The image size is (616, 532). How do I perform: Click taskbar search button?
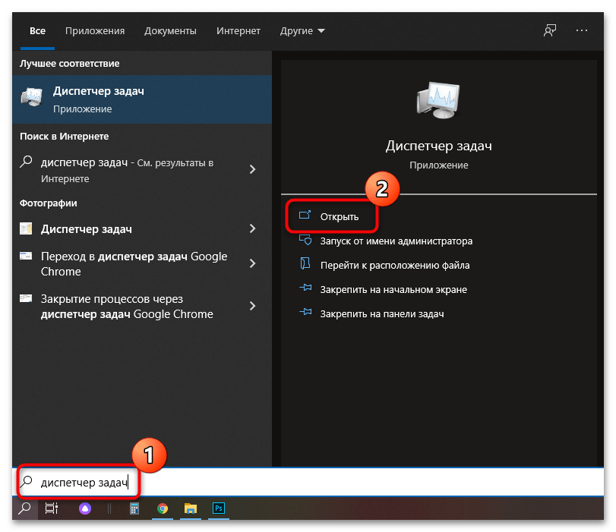(x=25, y=508)
